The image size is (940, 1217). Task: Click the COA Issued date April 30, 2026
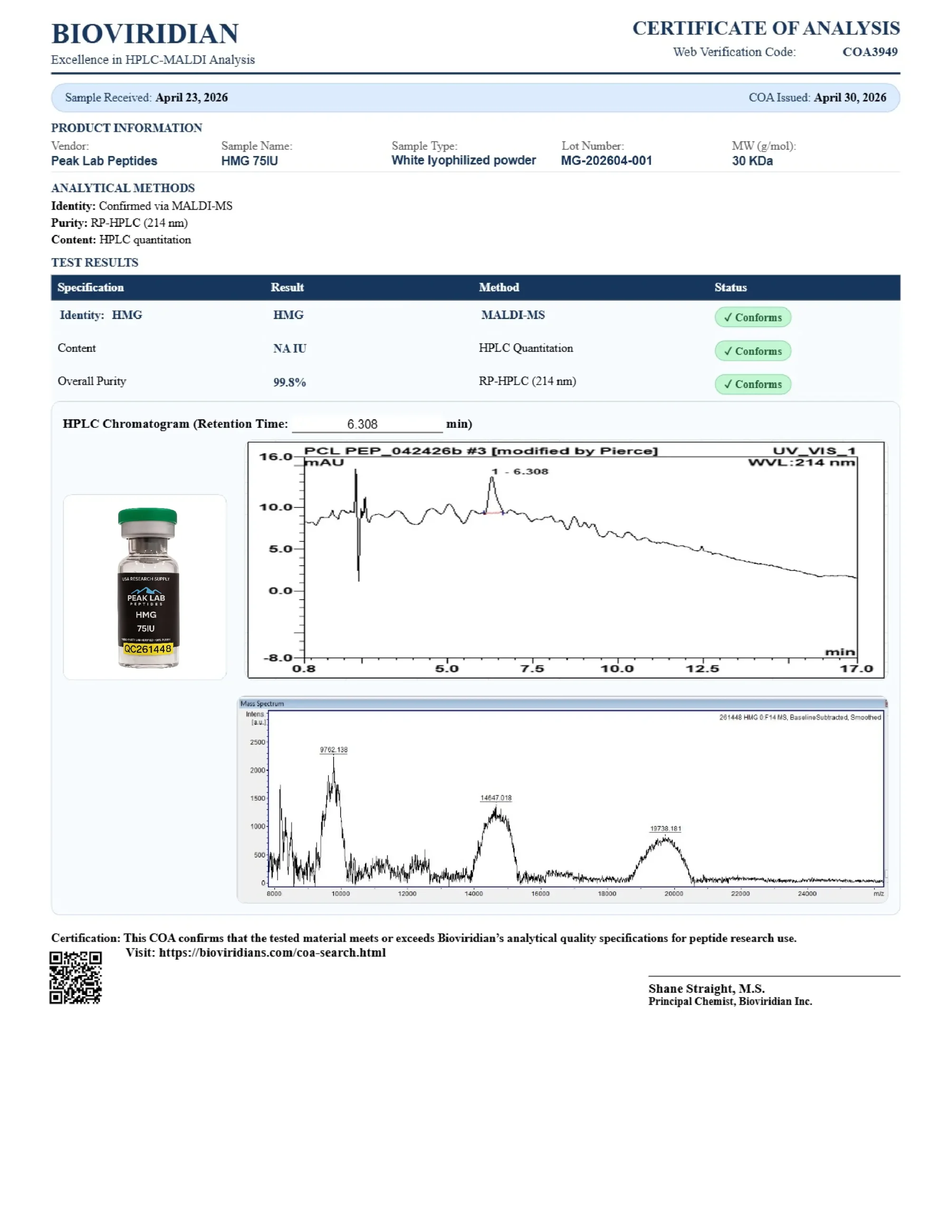click(x=849, y=97)
